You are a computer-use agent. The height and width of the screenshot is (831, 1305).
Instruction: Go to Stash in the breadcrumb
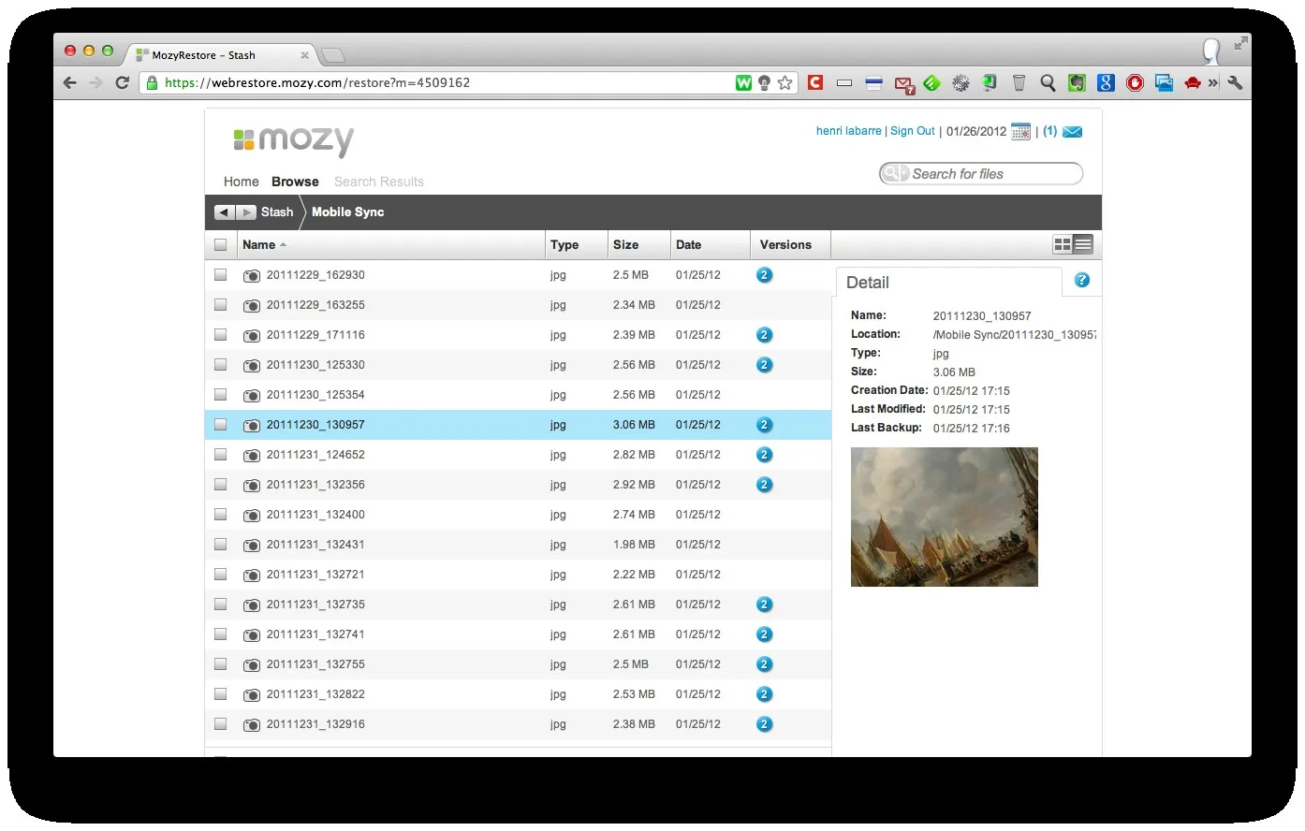277,212
